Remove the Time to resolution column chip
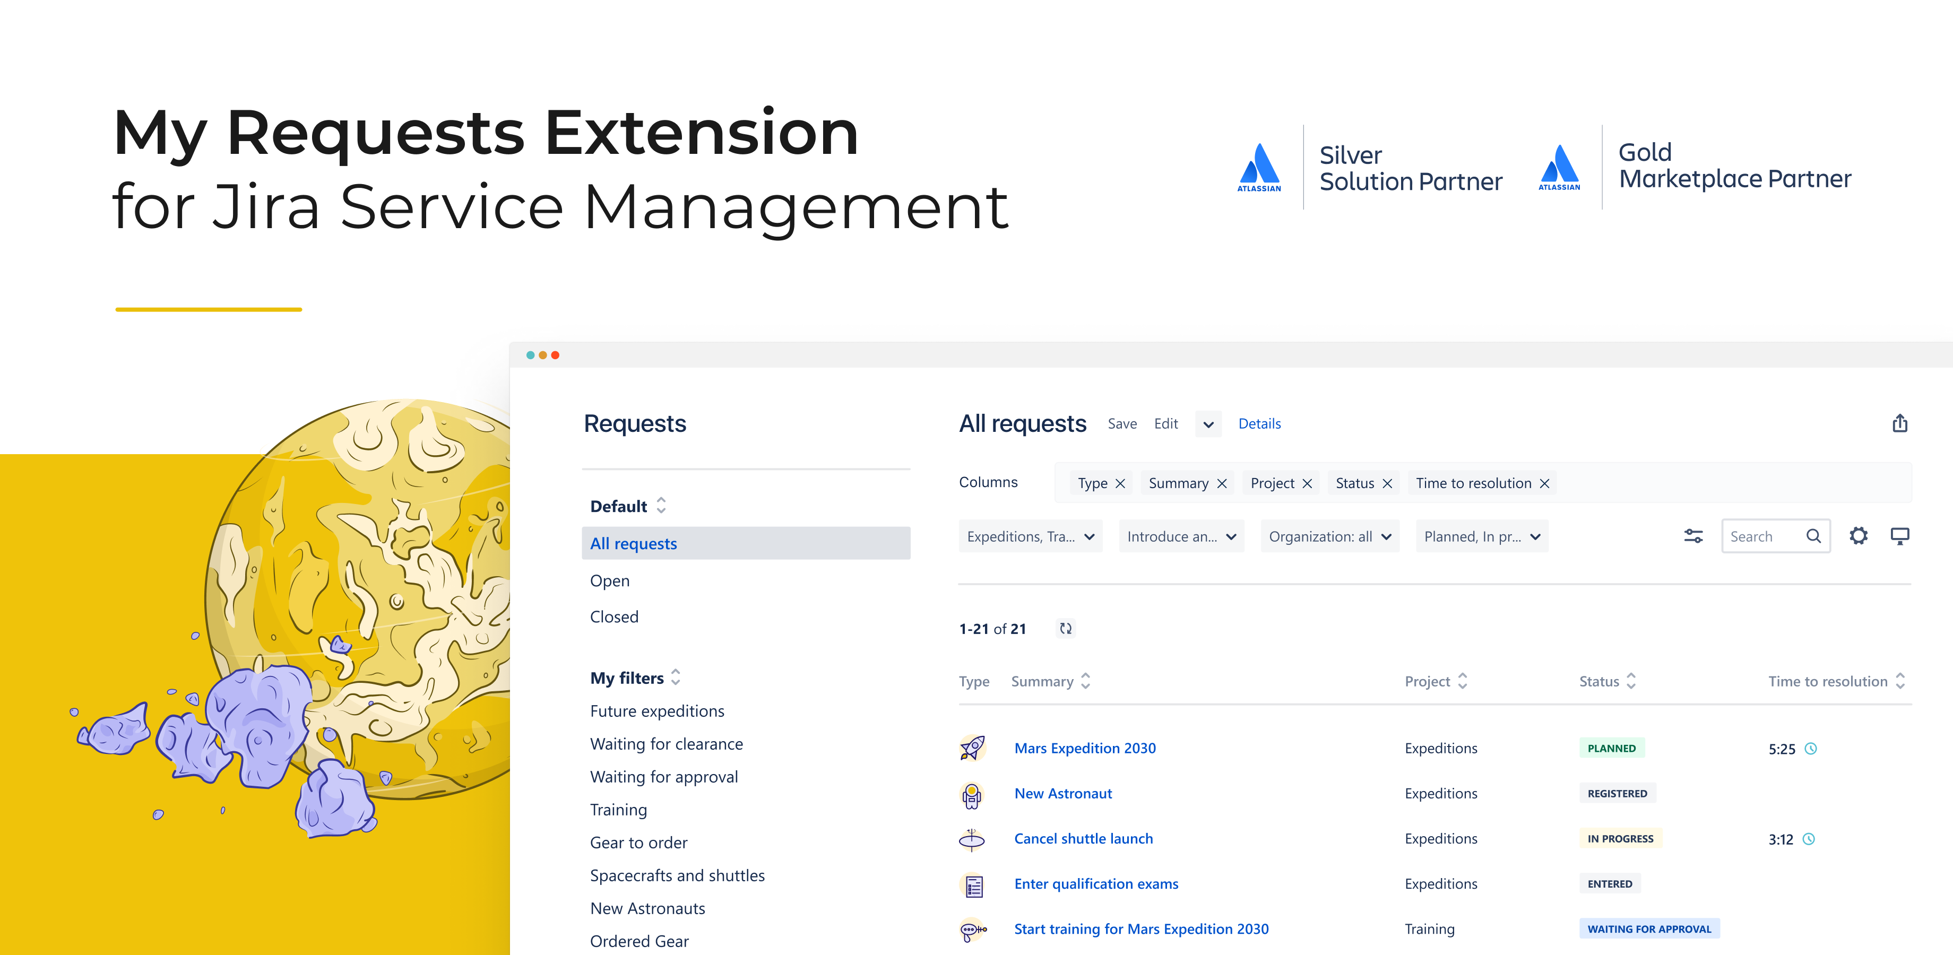The image size is (1953, 955). coord(1544,483)
